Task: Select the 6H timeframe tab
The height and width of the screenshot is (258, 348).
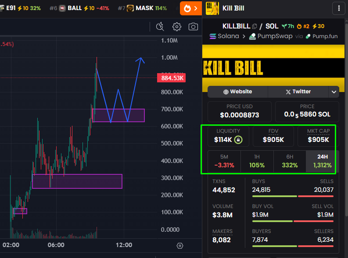Action: tap(290, 162)
